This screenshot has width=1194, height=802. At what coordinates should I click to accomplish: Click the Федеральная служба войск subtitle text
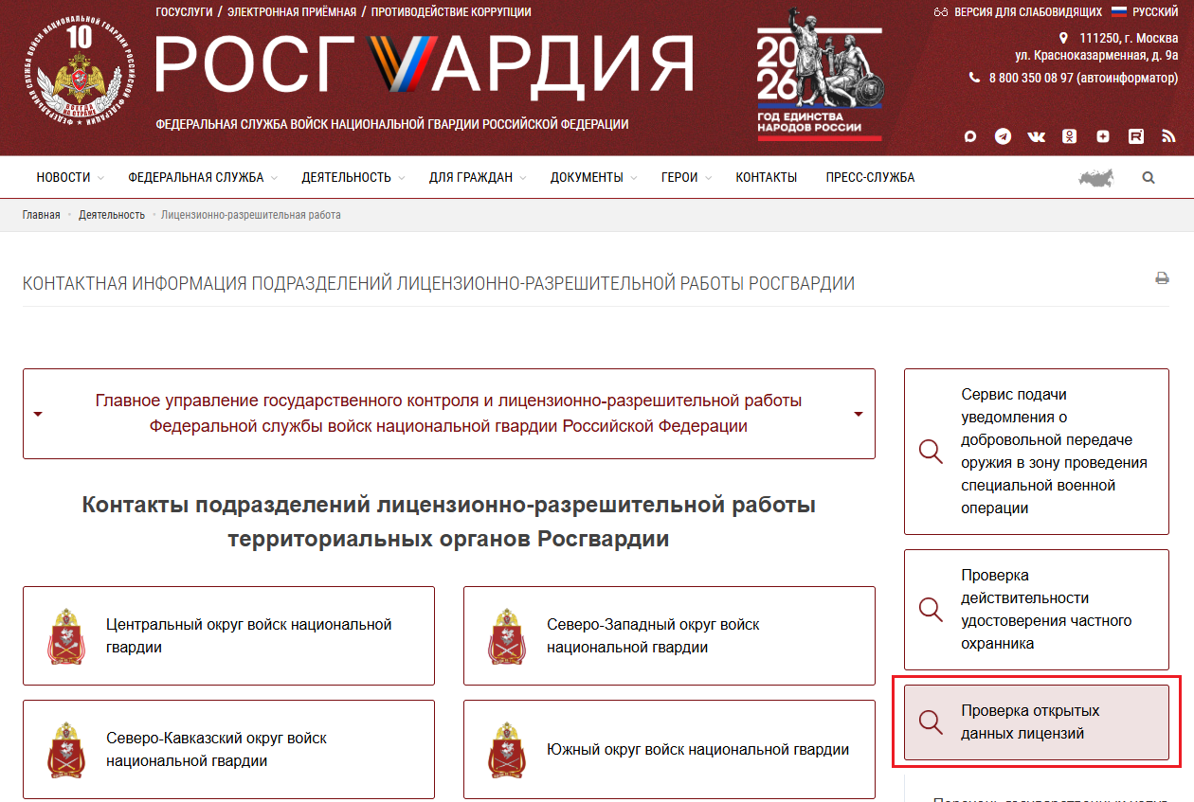coord(391,124)
